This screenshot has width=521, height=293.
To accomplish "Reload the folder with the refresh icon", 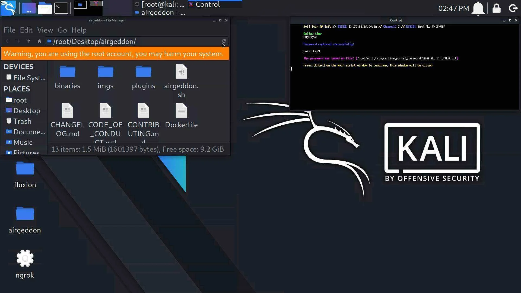I will pos(224,41).
